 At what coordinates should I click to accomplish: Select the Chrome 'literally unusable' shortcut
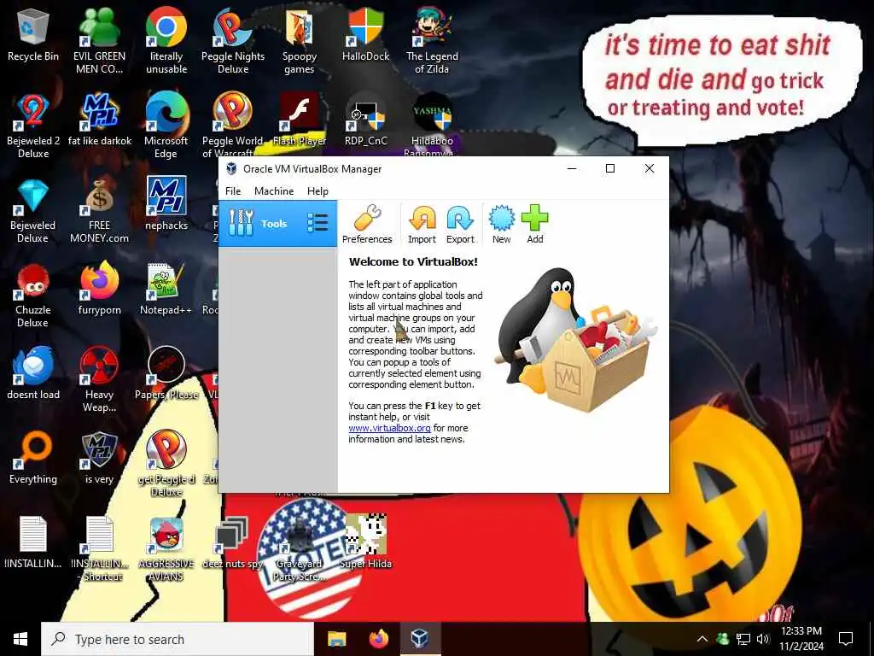pyautogui.click(x=166, y=41)
